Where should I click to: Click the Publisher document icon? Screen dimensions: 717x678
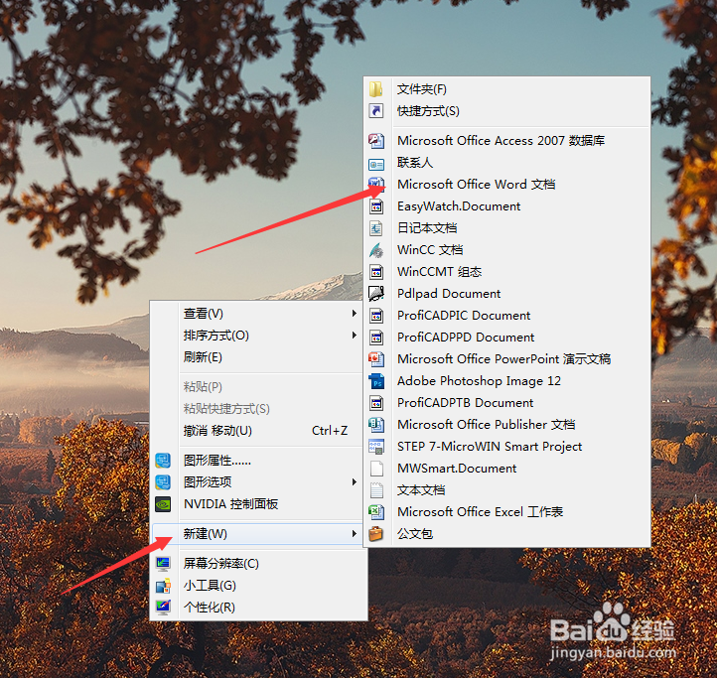click(x=375, y=425)
